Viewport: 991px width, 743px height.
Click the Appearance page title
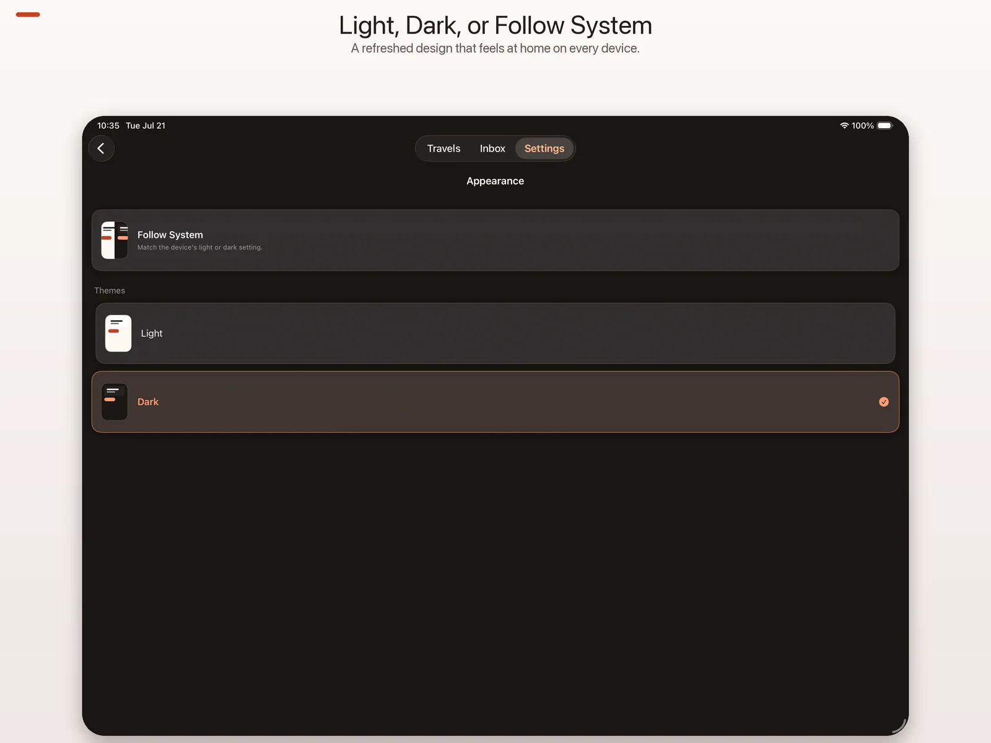point(495,181)
